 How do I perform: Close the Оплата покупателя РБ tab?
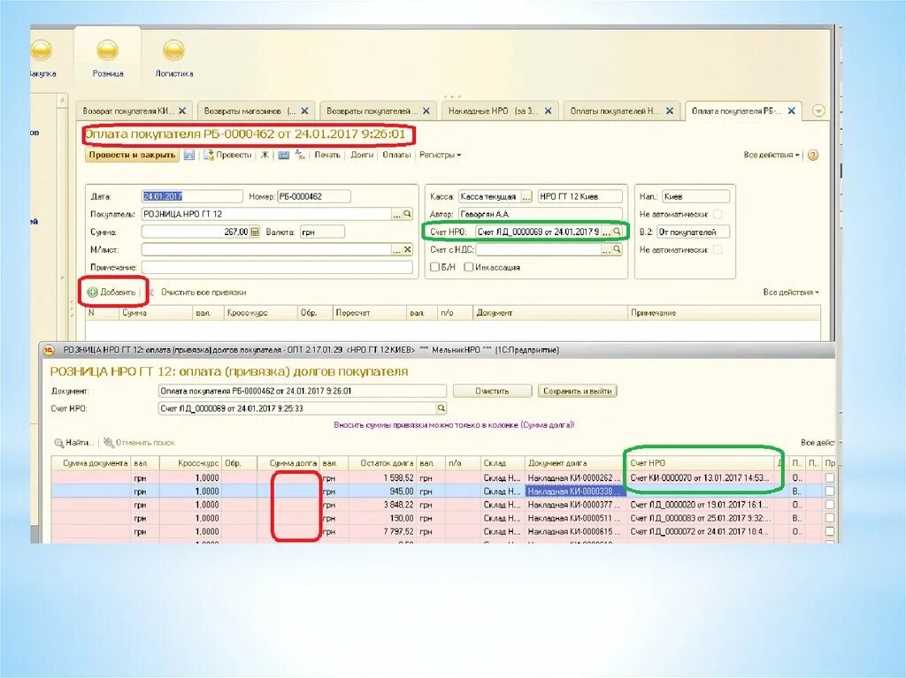[x=792, y=110]
